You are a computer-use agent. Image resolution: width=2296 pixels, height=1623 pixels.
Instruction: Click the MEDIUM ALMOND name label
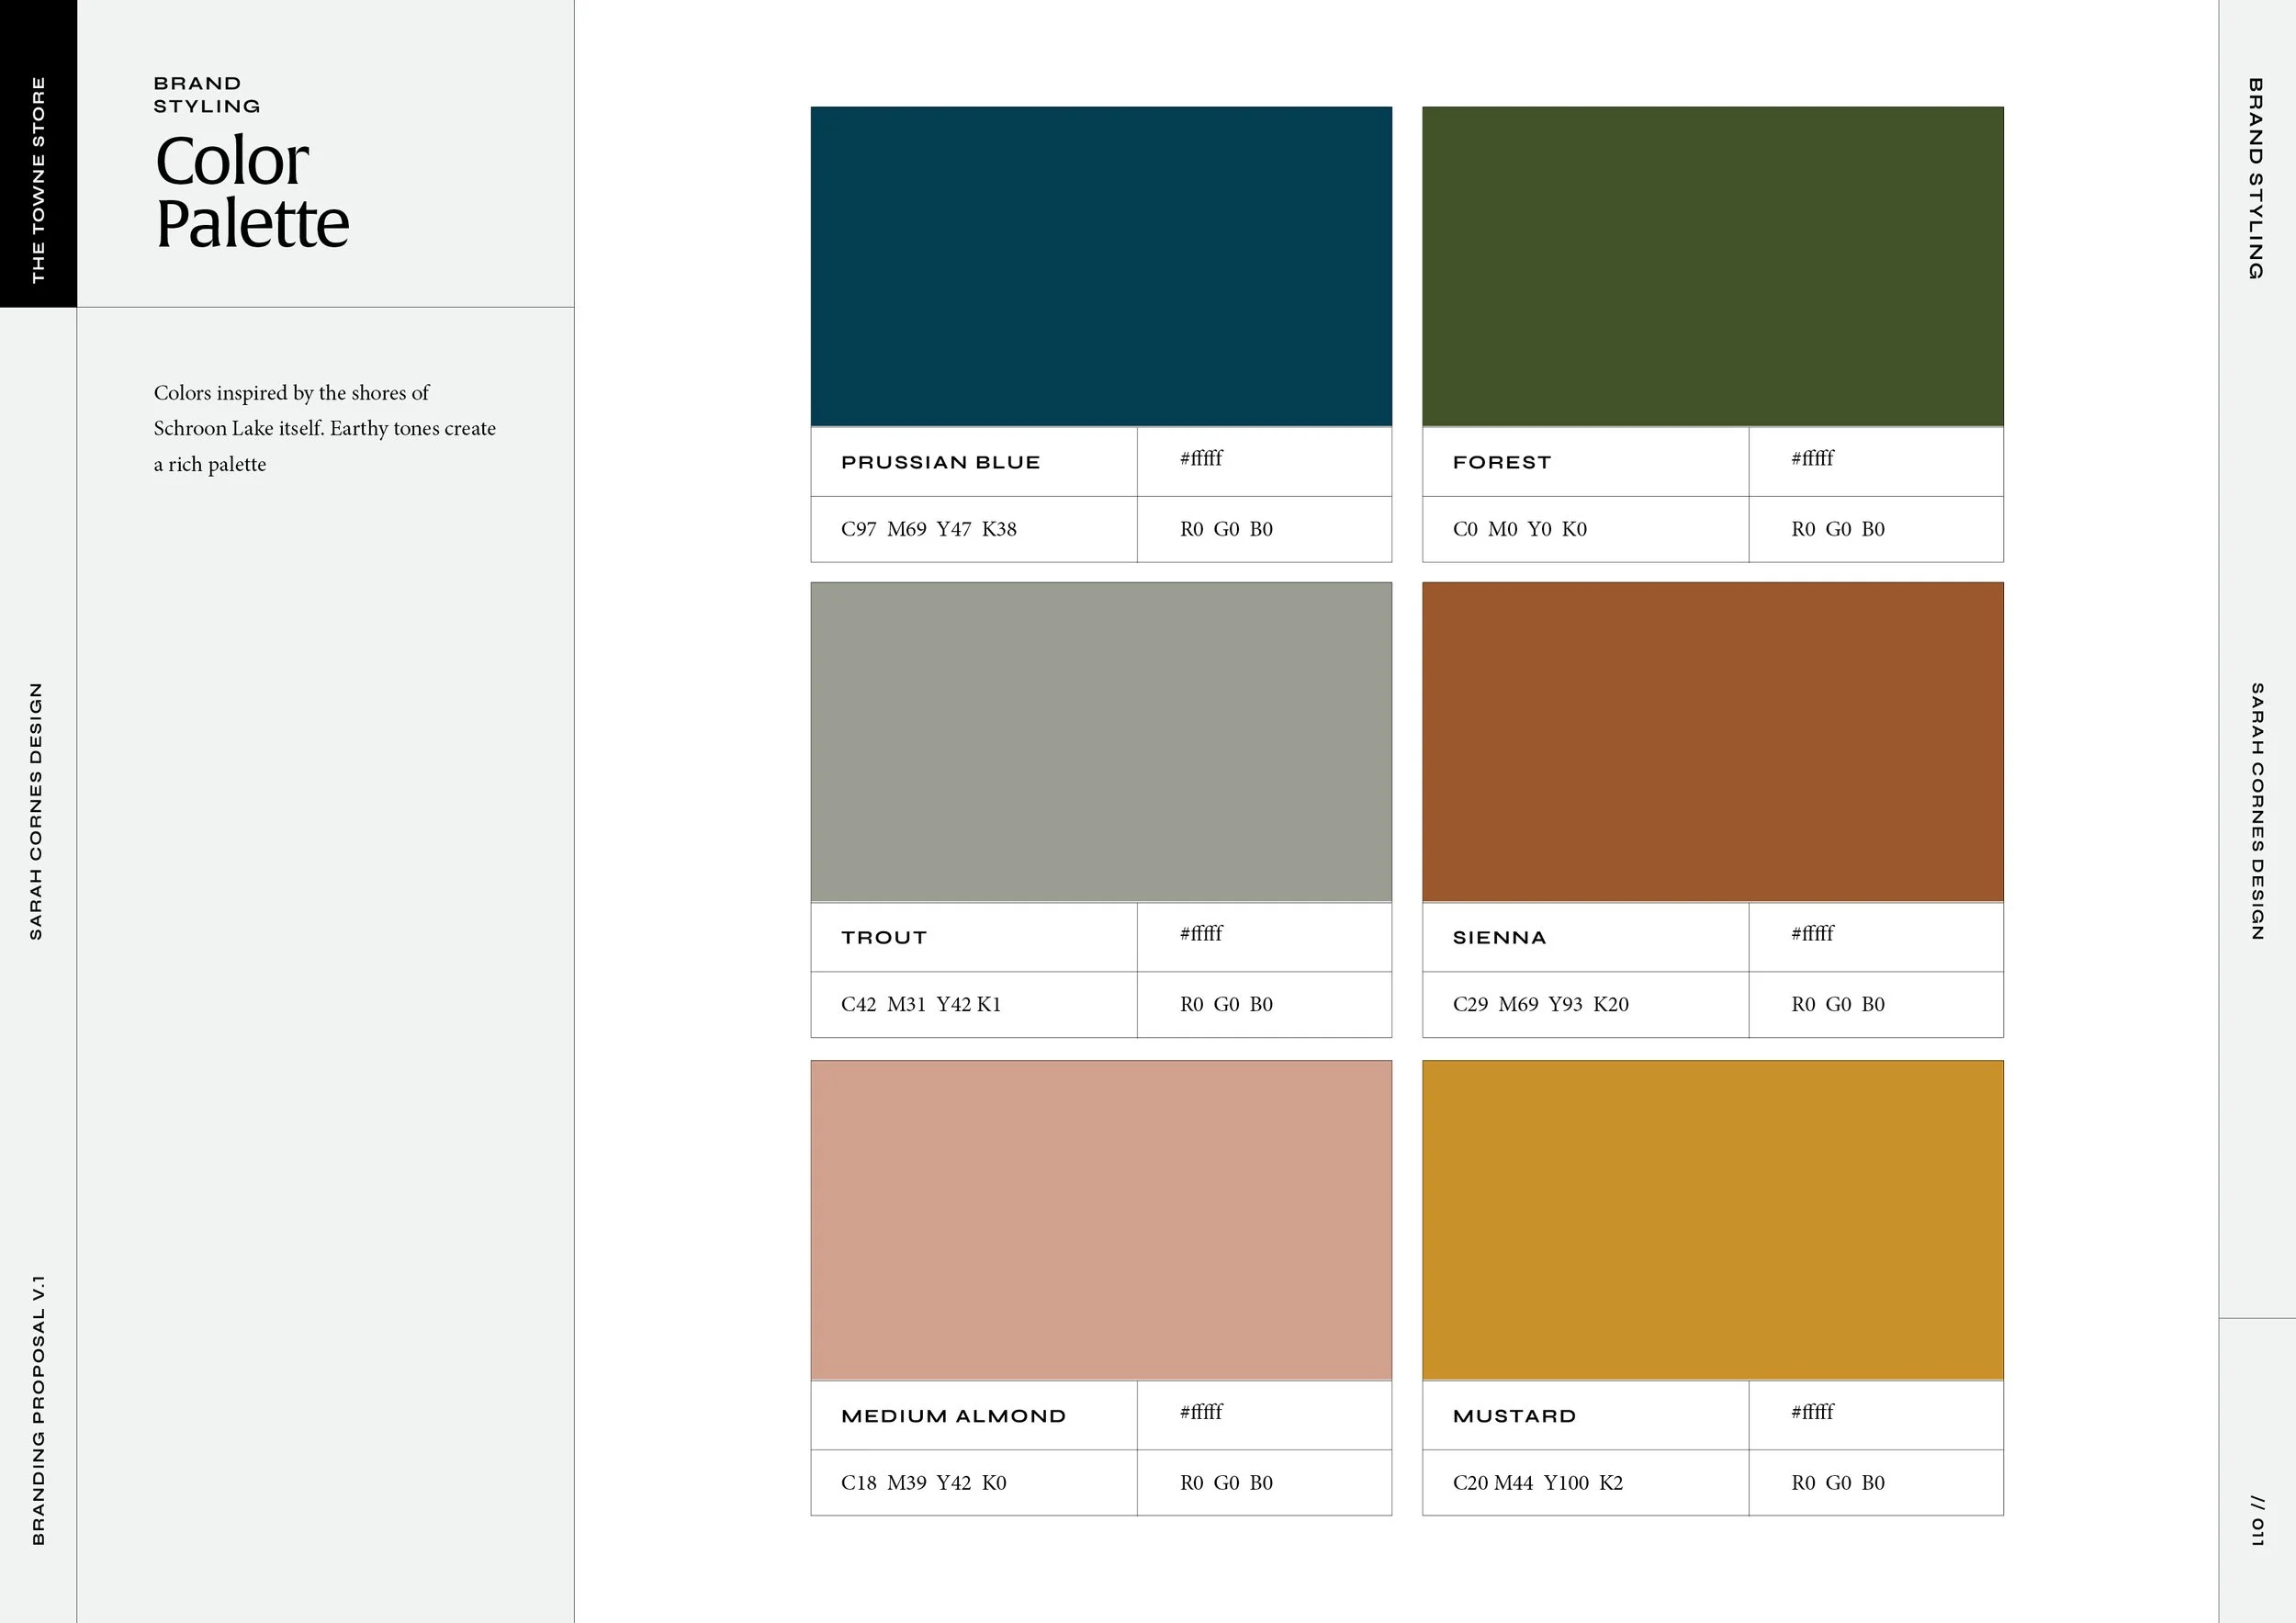(953, 1415)
